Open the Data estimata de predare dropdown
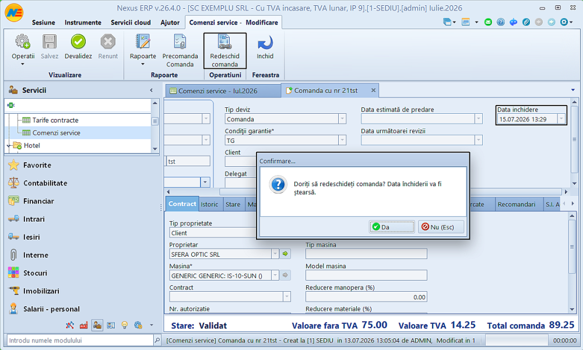This screenshot has height=350, width=583. (x=479, y=119)
